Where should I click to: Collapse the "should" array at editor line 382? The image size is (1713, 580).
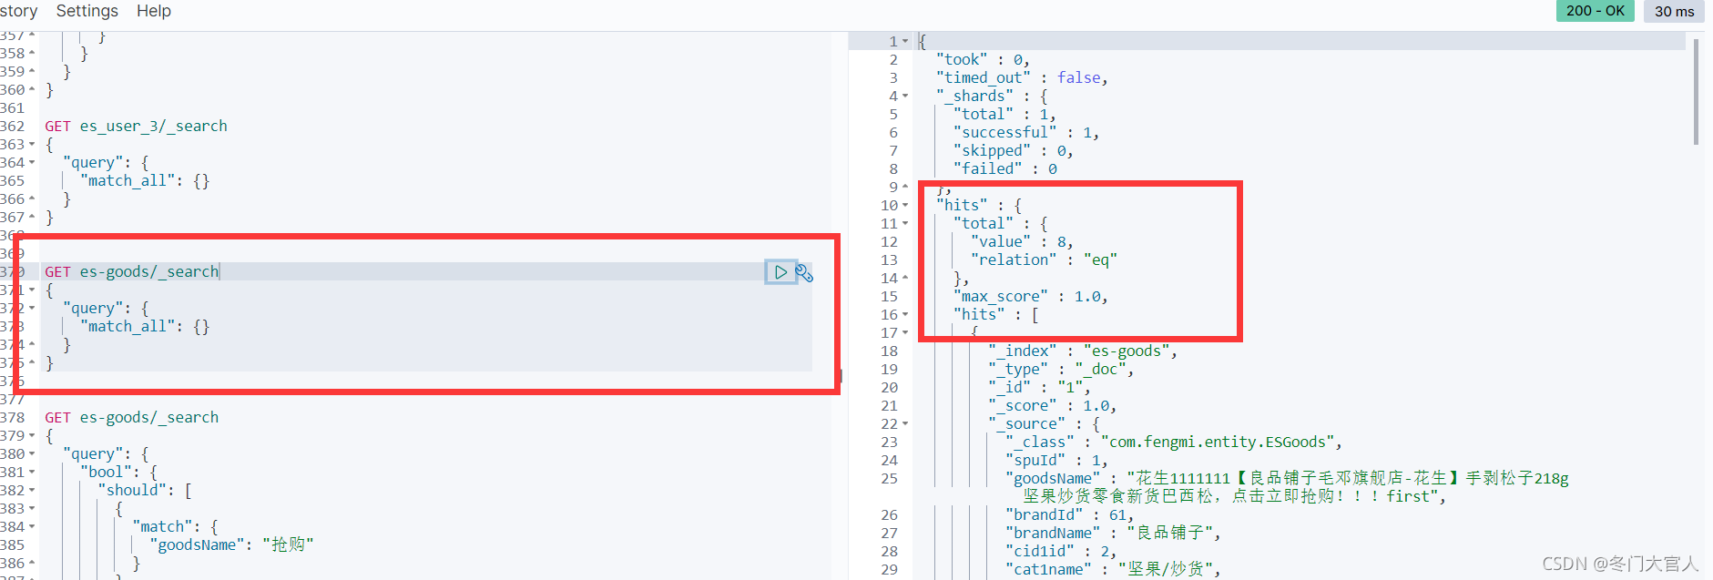point(32,490)
